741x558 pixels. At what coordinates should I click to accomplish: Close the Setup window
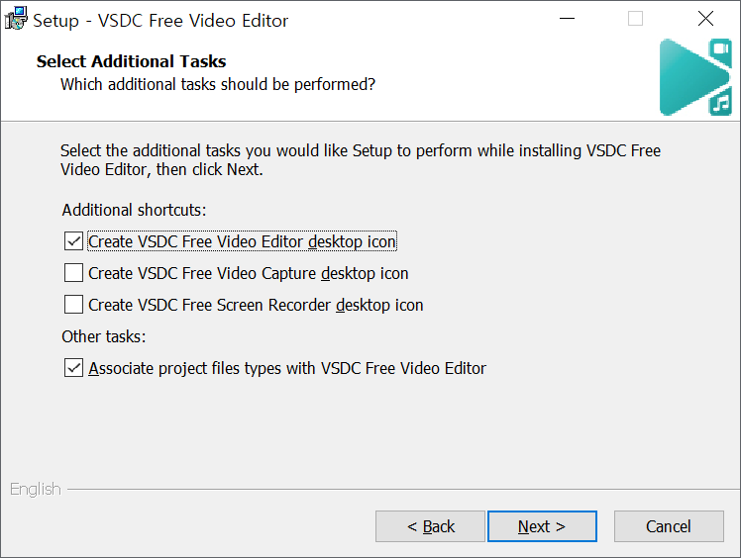point(705,19)
